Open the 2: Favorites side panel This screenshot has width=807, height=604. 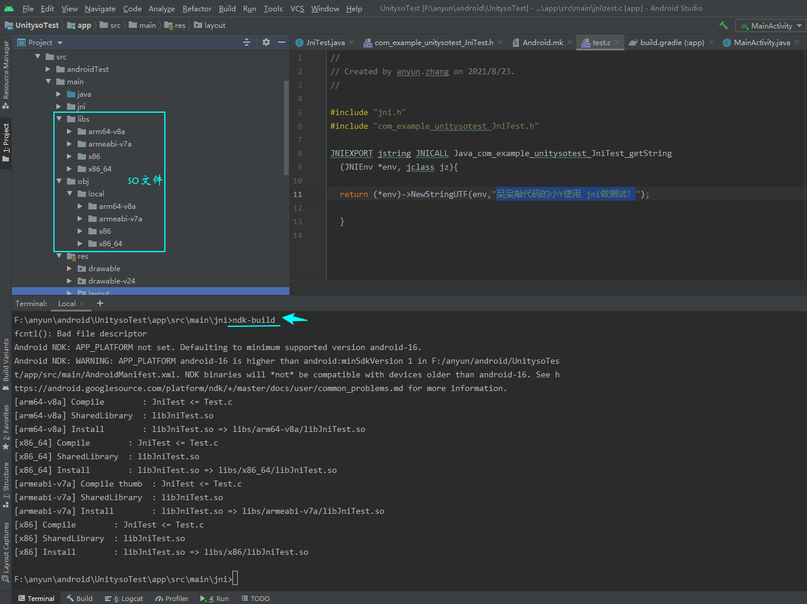[x=6, y=427]
